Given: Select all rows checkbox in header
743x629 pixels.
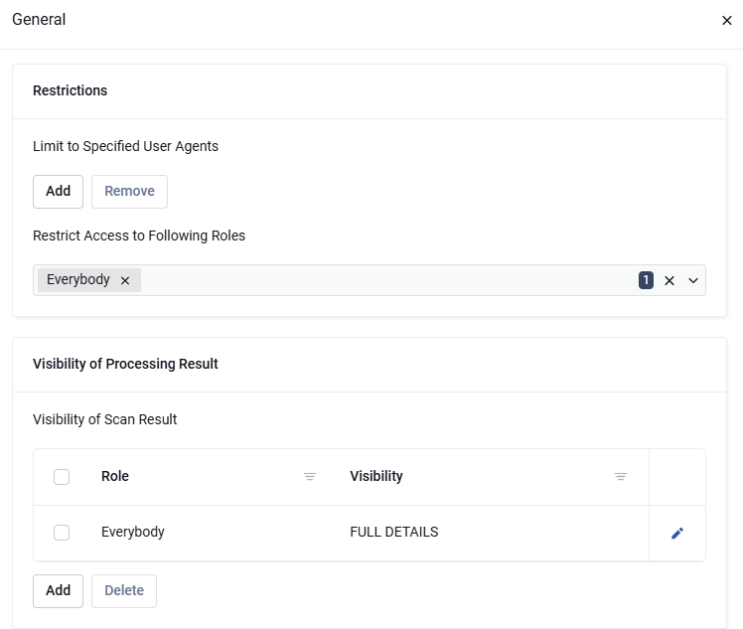Looking at the screenshot, I should point(62,476).
